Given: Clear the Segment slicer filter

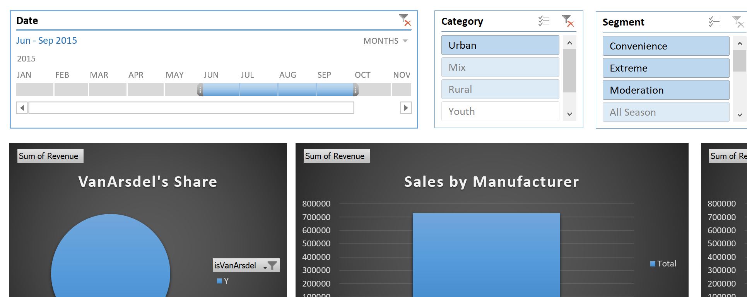Looking at the screenshot, I should tap(738, 22).
